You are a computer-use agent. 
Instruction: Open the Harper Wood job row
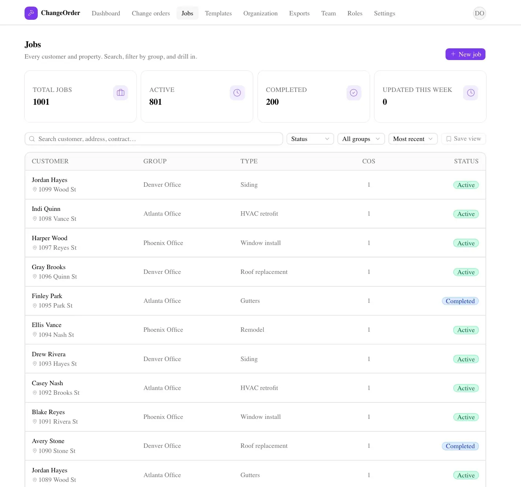click(x=255, y=243)
